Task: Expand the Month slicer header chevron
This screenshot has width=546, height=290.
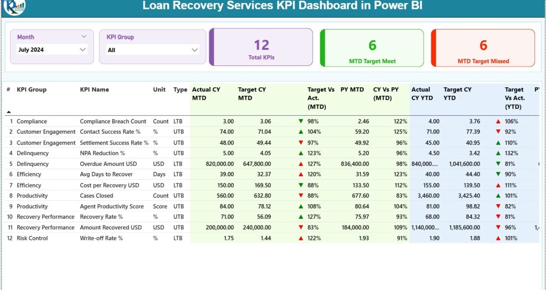Action: 84,37
